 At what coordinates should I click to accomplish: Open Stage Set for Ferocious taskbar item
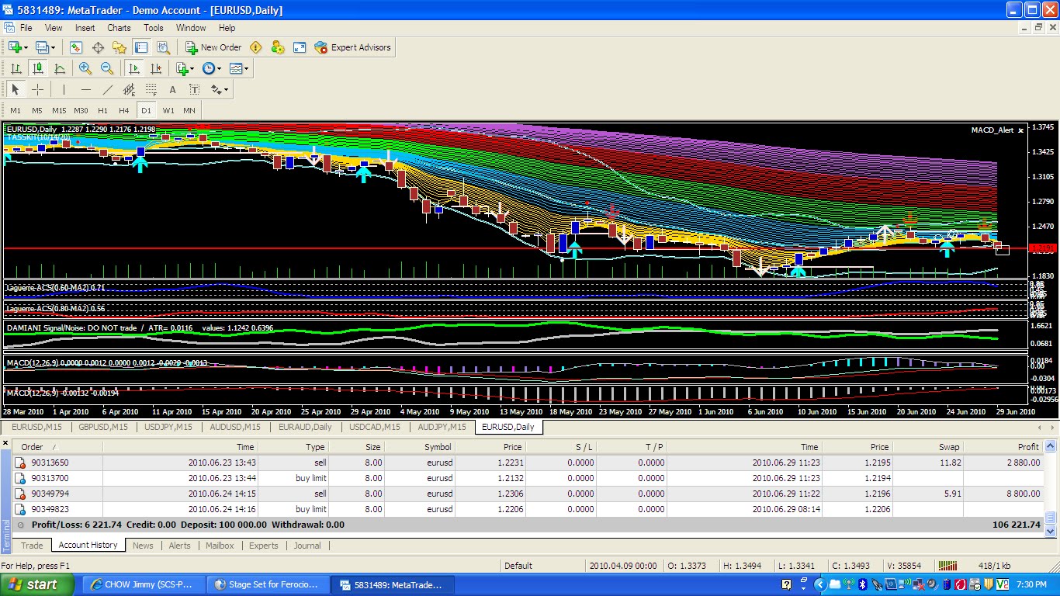[x=268, y=584]
